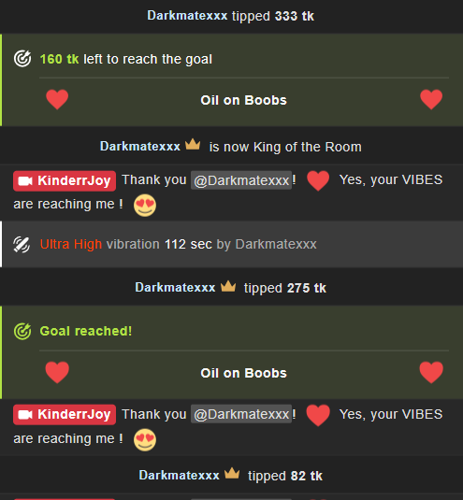Open Darkmatexxx username in tipped 333 tk line

[x=187, y=16]
